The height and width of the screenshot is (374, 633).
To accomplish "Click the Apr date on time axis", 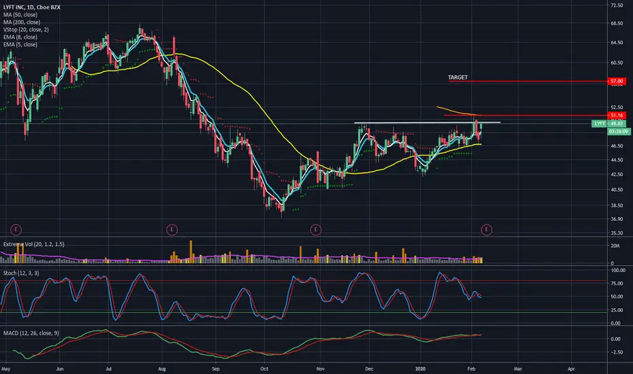I will (x=571, y=369).
